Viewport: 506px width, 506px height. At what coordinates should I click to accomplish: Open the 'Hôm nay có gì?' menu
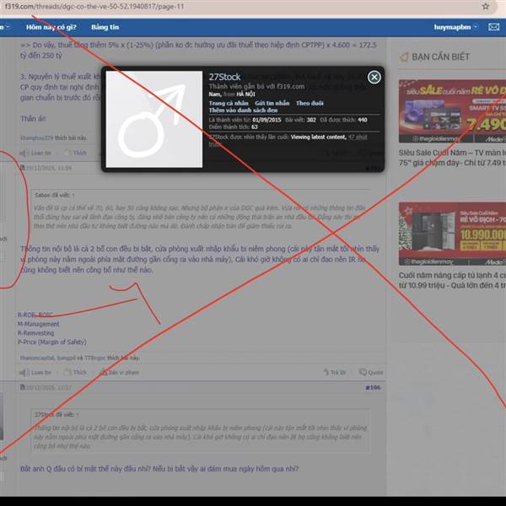click(51, 27)
